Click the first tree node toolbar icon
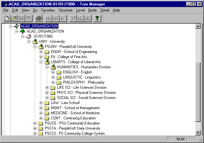 tap(48, 18)
